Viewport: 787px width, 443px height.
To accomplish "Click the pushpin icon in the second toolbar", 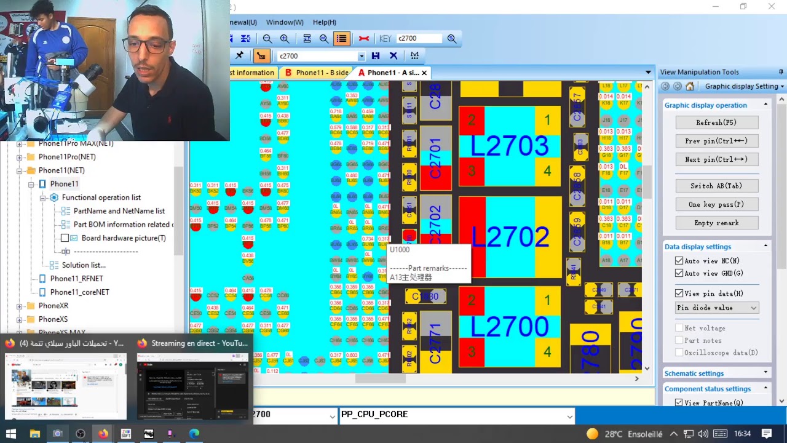I will tap(240, 56).
